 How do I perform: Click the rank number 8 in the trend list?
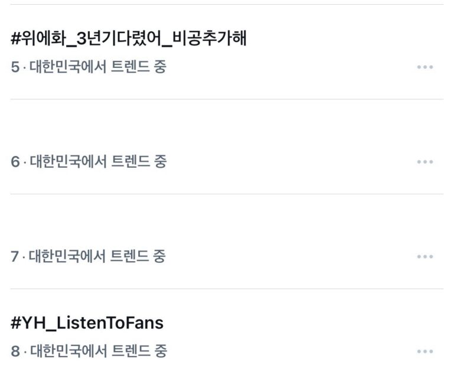[15, 351]
